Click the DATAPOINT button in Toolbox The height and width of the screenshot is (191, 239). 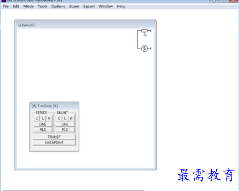(54, 142)
